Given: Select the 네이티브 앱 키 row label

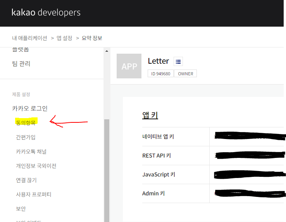Looking at the screenshot, I should pyautogui.click(x=158, y=136).
